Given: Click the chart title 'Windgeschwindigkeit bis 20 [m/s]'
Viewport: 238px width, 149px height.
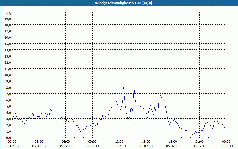Looking at the screenshot, I should pyautogui.click(x=123, y=3).
